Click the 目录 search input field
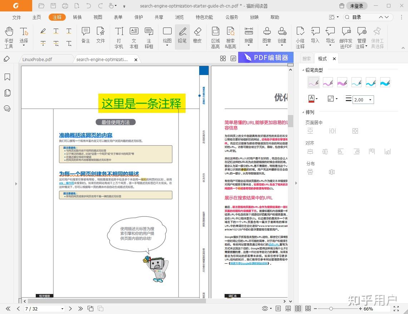The width and height of the screenshot is (408, 314). (x=364, y=17)
